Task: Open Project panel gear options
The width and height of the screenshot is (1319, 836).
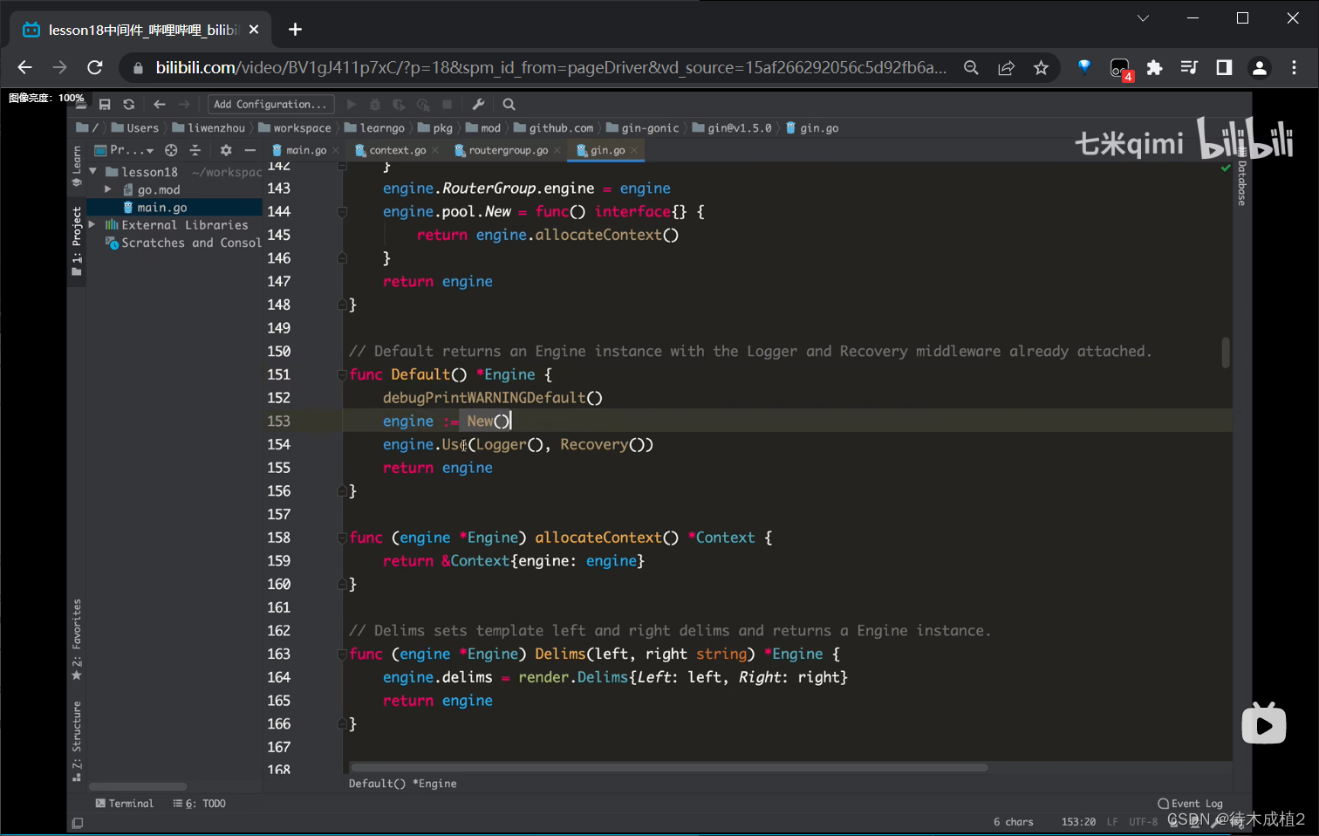Action: pyautogui.click(x=226, y=150)
